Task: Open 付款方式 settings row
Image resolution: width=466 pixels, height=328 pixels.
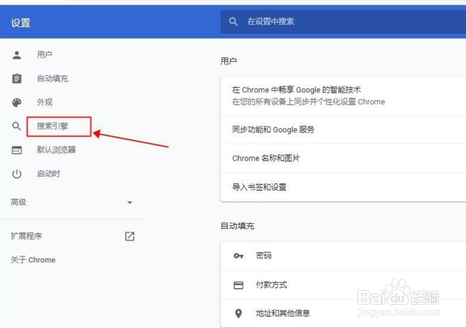Action: 343,285
